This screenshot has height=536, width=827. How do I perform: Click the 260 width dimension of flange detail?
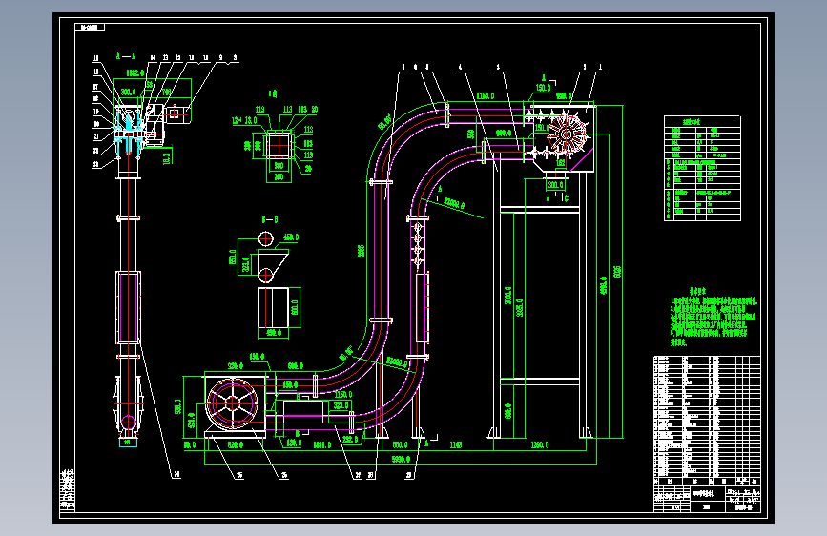click(x=279, y=177)
